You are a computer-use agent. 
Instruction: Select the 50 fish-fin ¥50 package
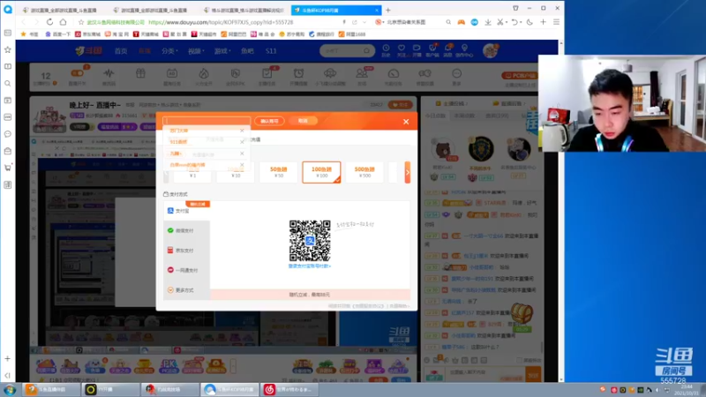(x=279, y=172)
